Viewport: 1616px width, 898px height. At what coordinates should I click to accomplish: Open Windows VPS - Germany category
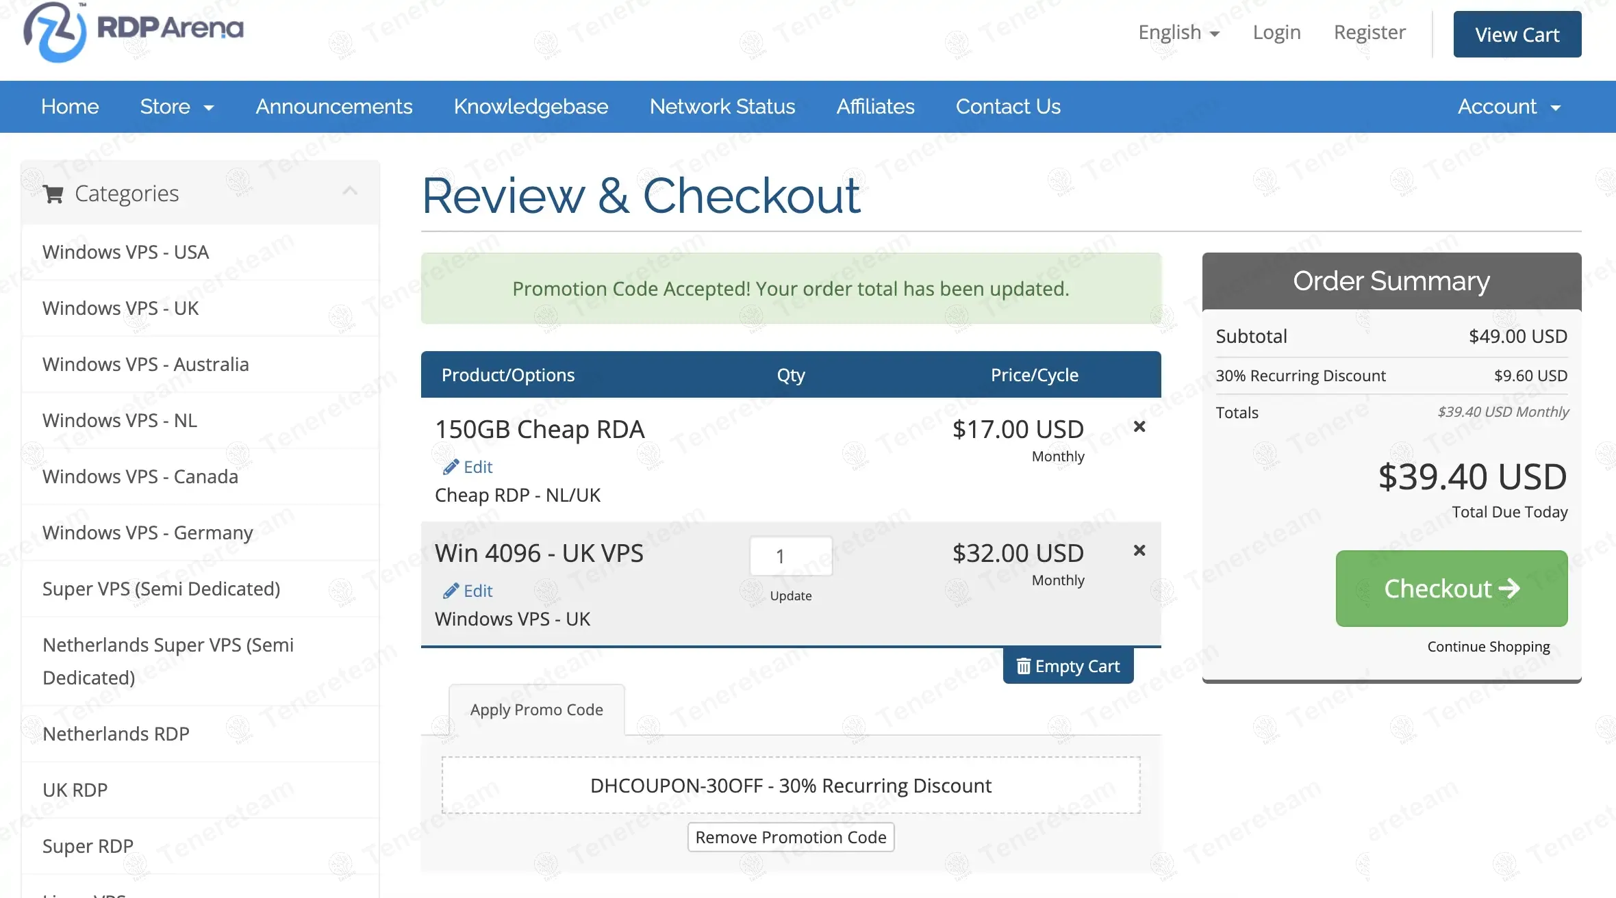click(147, 533)
